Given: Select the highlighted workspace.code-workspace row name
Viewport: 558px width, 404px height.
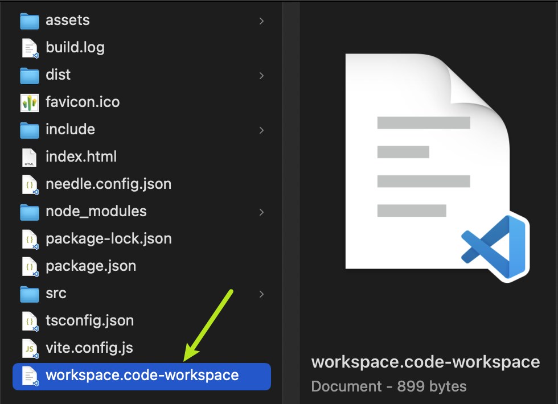Looking at the screenshot, I should click(142, 376).
